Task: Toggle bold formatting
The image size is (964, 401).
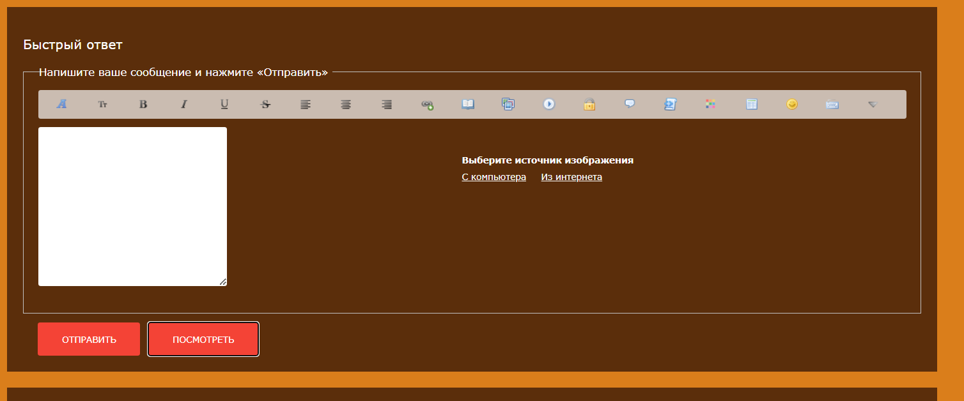Action: [x=143, y=104]
